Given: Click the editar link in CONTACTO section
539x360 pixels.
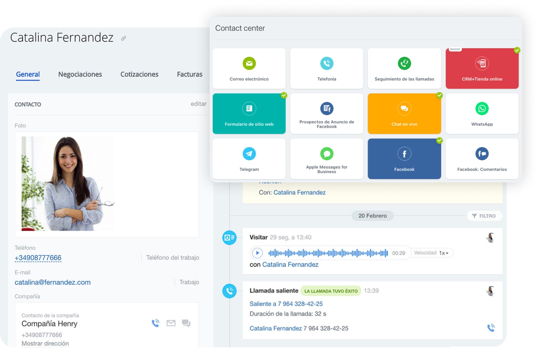Looking at the screenshot, I should [198, 104].
